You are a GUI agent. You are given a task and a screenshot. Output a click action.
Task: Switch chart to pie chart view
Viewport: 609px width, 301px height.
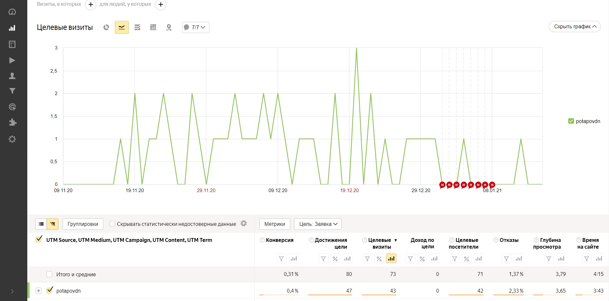click(106, 27)
